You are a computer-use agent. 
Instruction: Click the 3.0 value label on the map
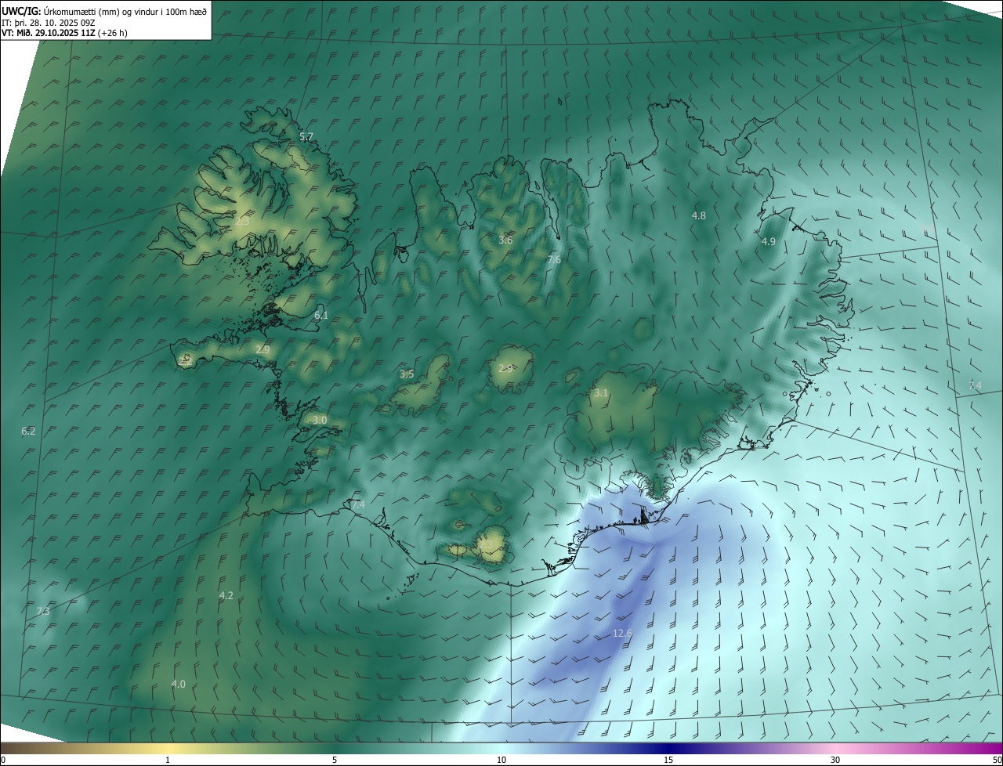pos(320,421)
